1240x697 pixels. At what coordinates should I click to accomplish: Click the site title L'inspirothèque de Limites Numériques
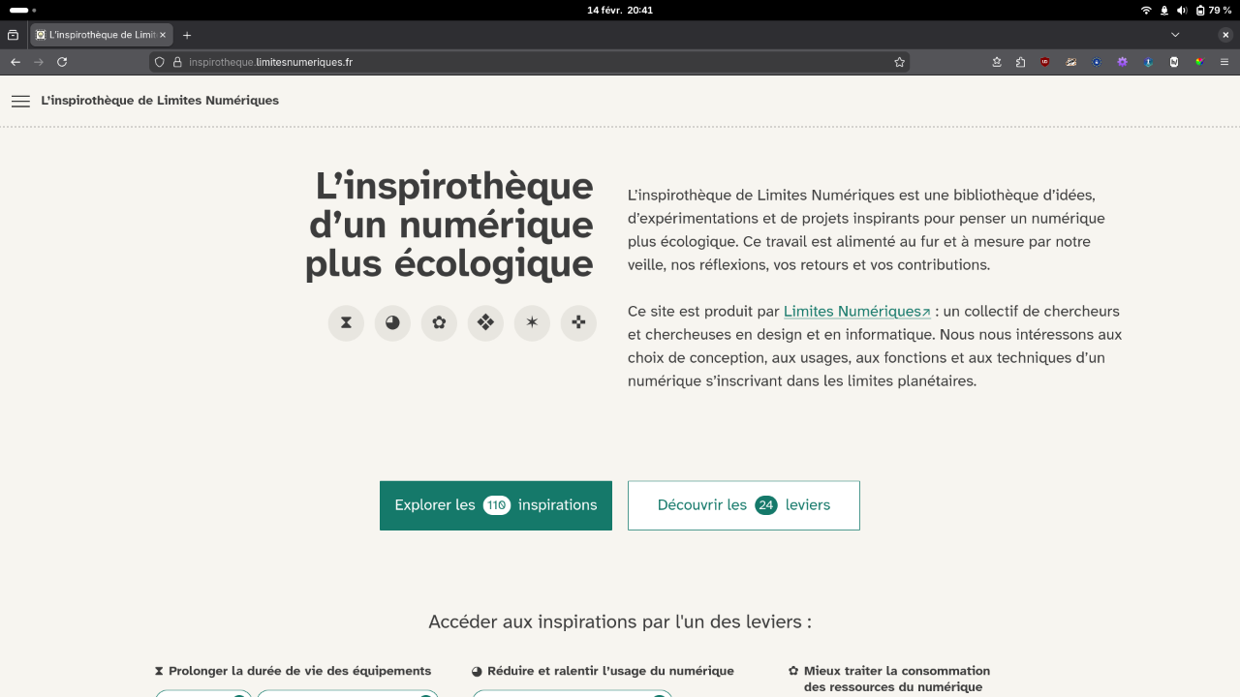pyautogui.click(x=160, y=101)
